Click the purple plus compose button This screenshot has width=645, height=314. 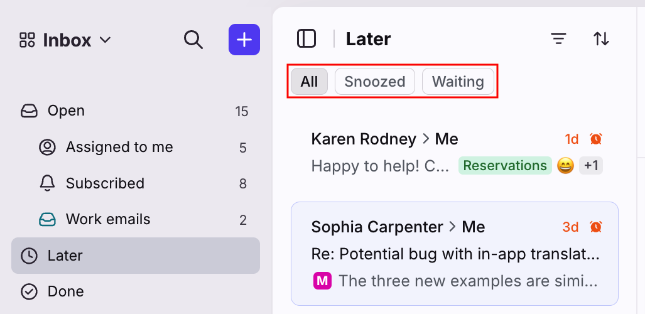pos(244,40)
